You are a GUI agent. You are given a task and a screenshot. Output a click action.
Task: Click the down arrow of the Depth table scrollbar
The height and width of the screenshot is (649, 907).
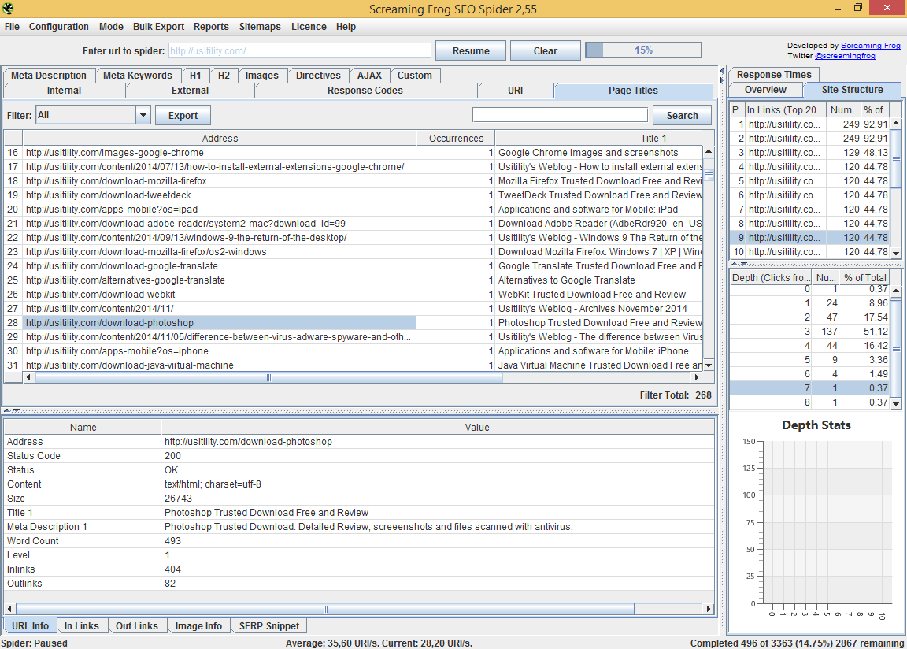pyautogui.click(x=896, y=403)
